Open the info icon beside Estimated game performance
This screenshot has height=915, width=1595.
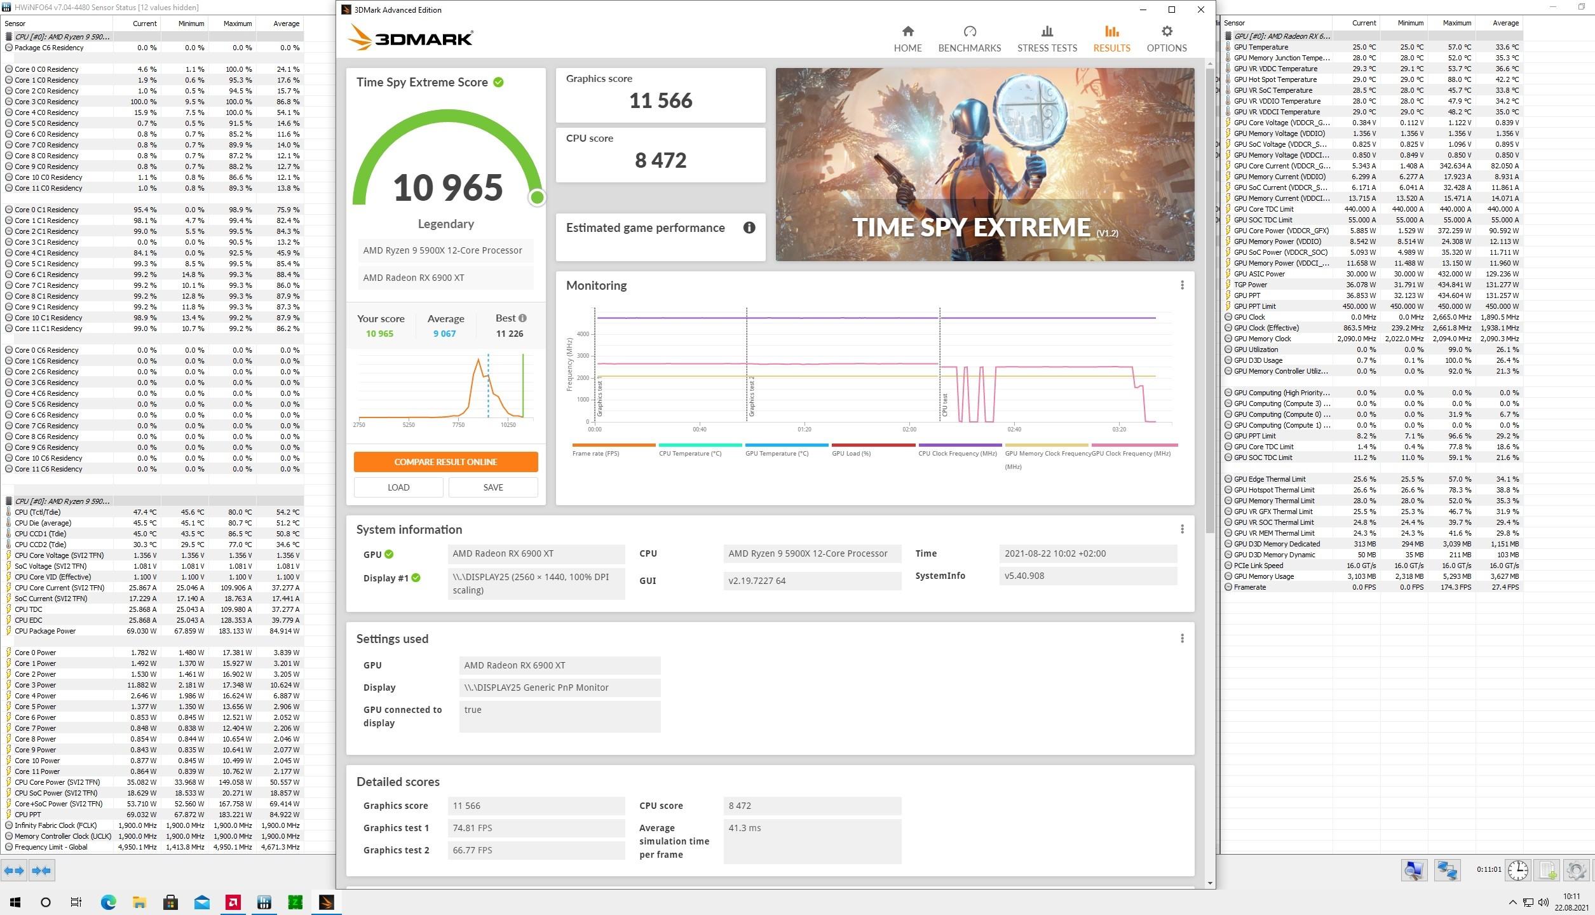749,227
